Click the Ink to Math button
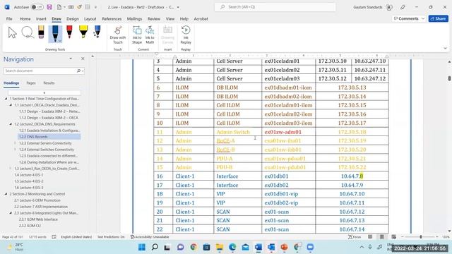 coord(150,35)
